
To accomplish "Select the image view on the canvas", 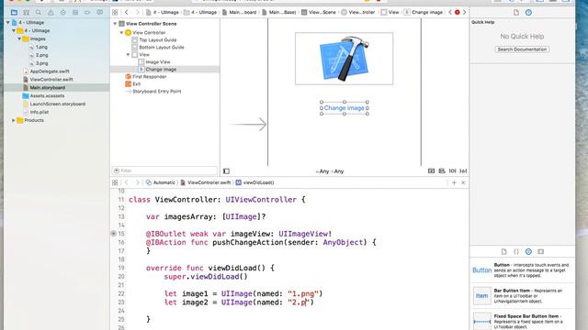I will coord(345,59).
